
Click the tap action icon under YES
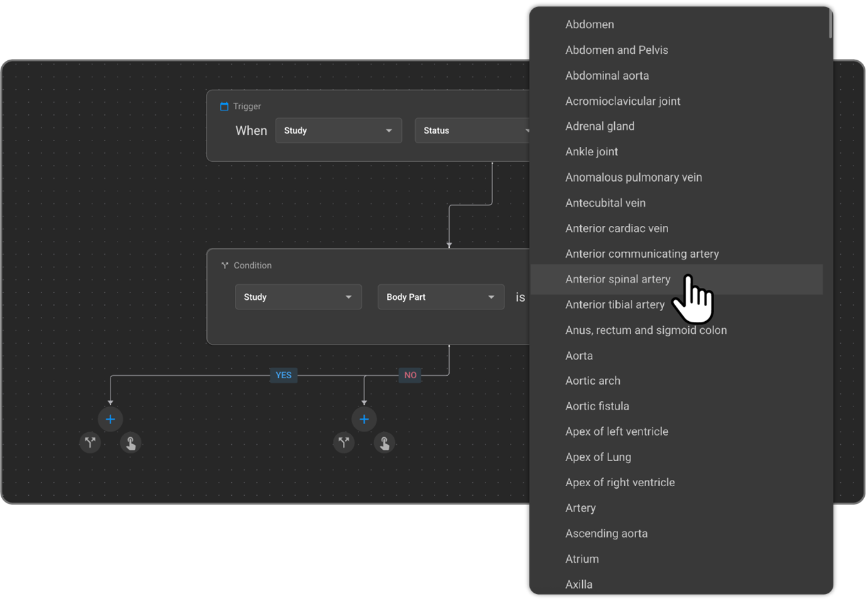tap(131, 443)
